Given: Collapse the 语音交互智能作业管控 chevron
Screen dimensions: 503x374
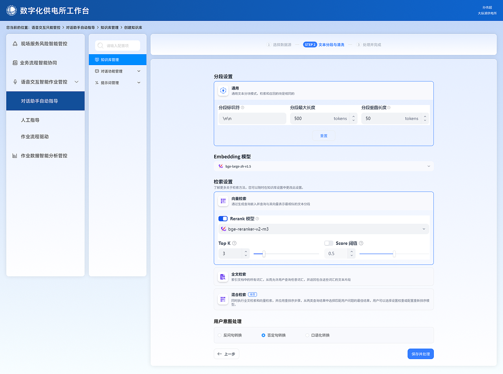Looking at the screenshot, I should (x=77, y=82).
